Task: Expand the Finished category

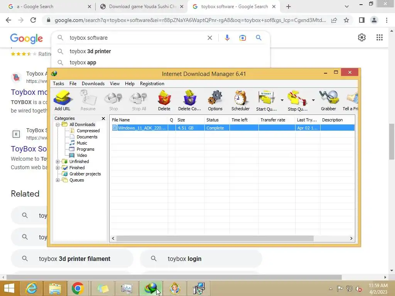Action: 58,168
